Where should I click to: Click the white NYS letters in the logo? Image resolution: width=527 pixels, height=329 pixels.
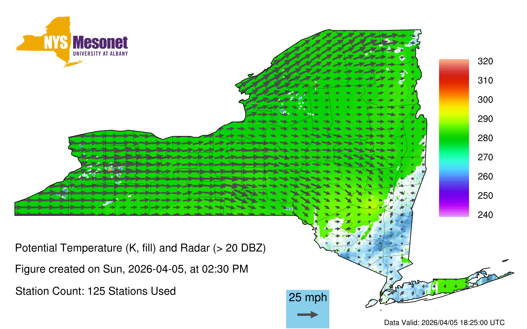[56, 43]
